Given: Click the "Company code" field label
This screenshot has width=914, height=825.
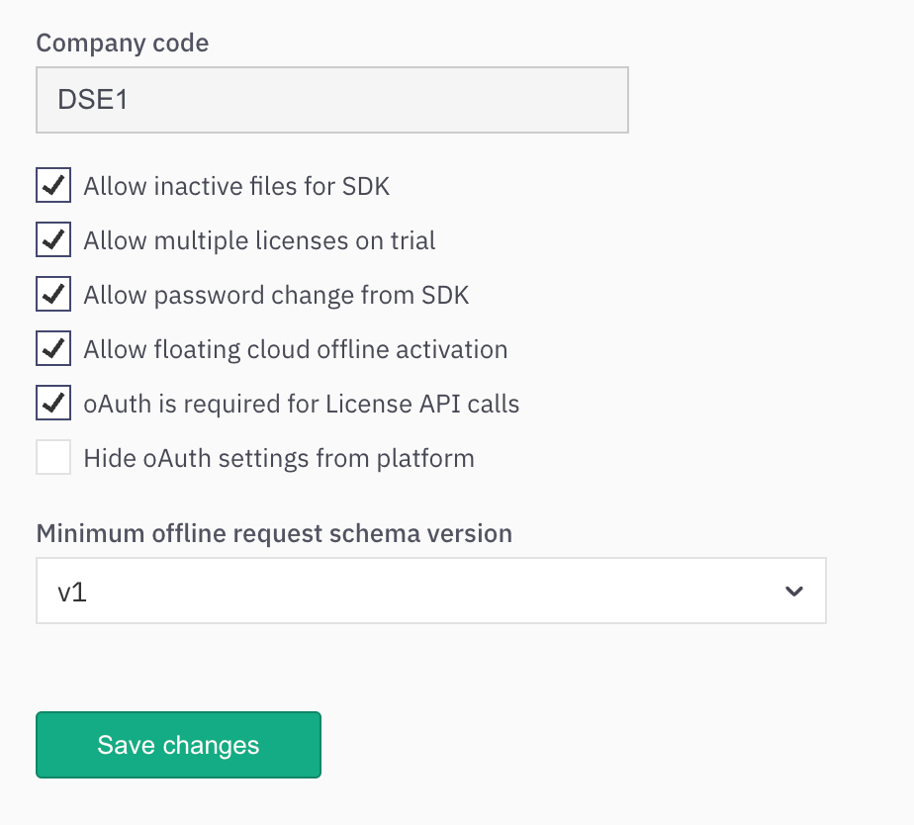Looking at the screenshot, I should [x=123, y=44].
